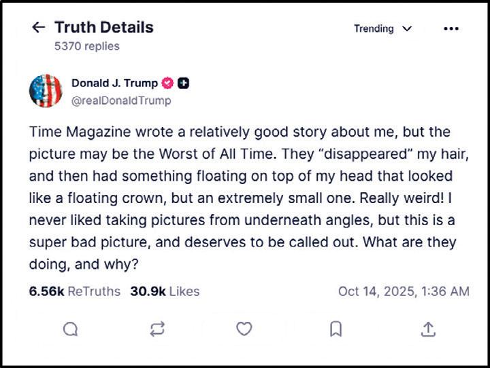
Task: View the 6.56k ReTruths list
Action: click(x=75, y=291)
